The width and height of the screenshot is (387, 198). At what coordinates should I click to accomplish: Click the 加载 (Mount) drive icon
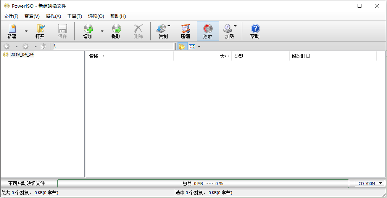coord(228,29)
